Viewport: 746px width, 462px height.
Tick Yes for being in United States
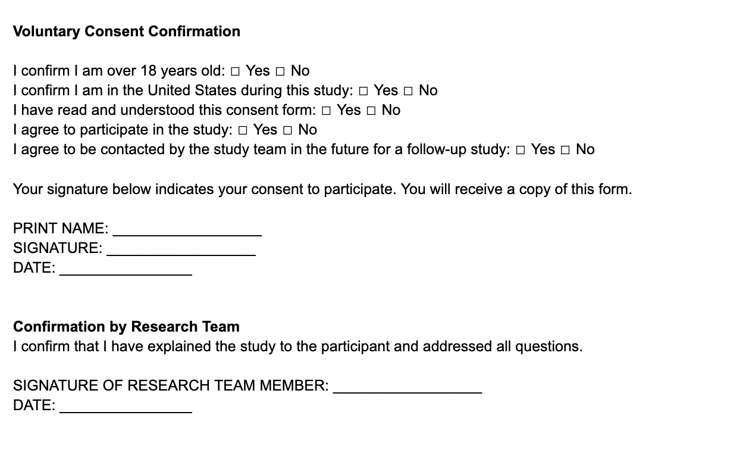363,91
